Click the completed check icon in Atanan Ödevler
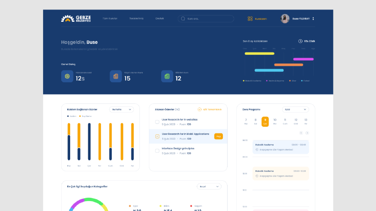Screen dimensions: 376x211 [200, 109]
